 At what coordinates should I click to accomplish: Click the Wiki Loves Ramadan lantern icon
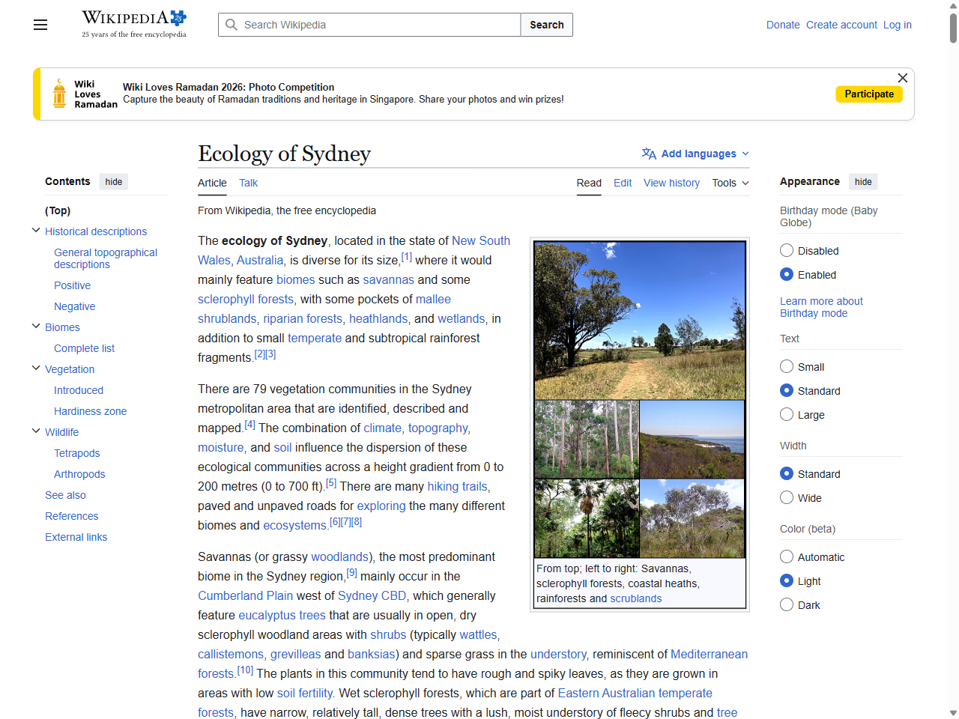pyautogui.click(x=58, y=94)
